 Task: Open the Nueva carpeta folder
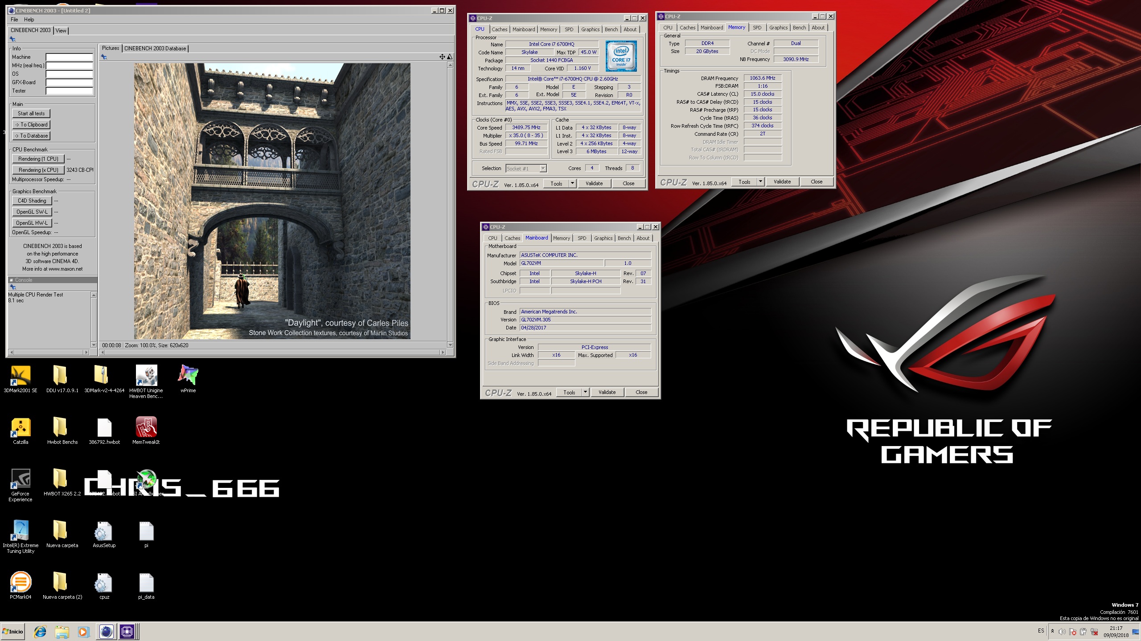62,534
